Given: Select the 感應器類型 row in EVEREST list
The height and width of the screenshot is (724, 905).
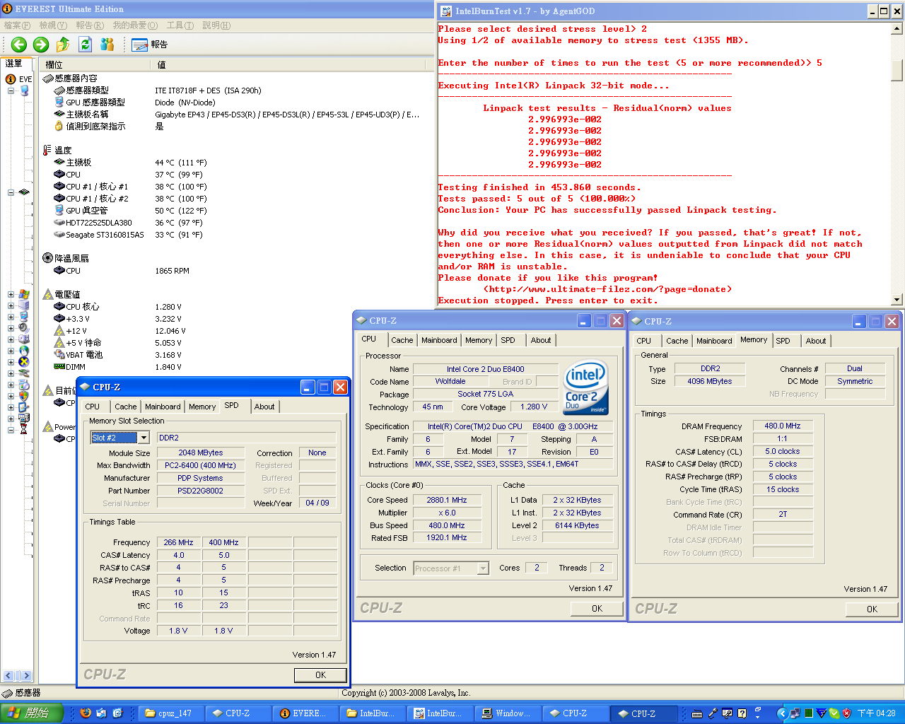Looking at the screenshot, I should click(x=237, y=90).
